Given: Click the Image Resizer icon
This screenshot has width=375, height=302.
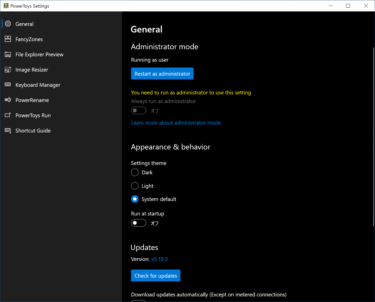Looking at the screenshot, I should click(8, 70).
